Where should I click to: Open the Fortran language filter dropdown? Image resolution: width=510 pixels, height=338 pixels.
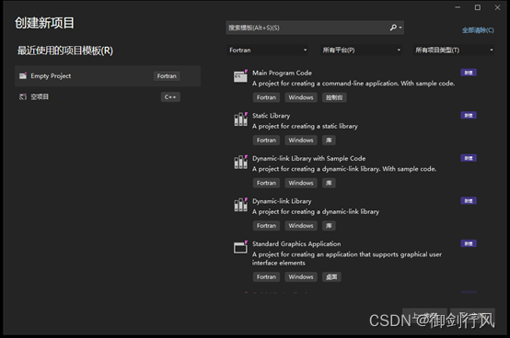267,50
